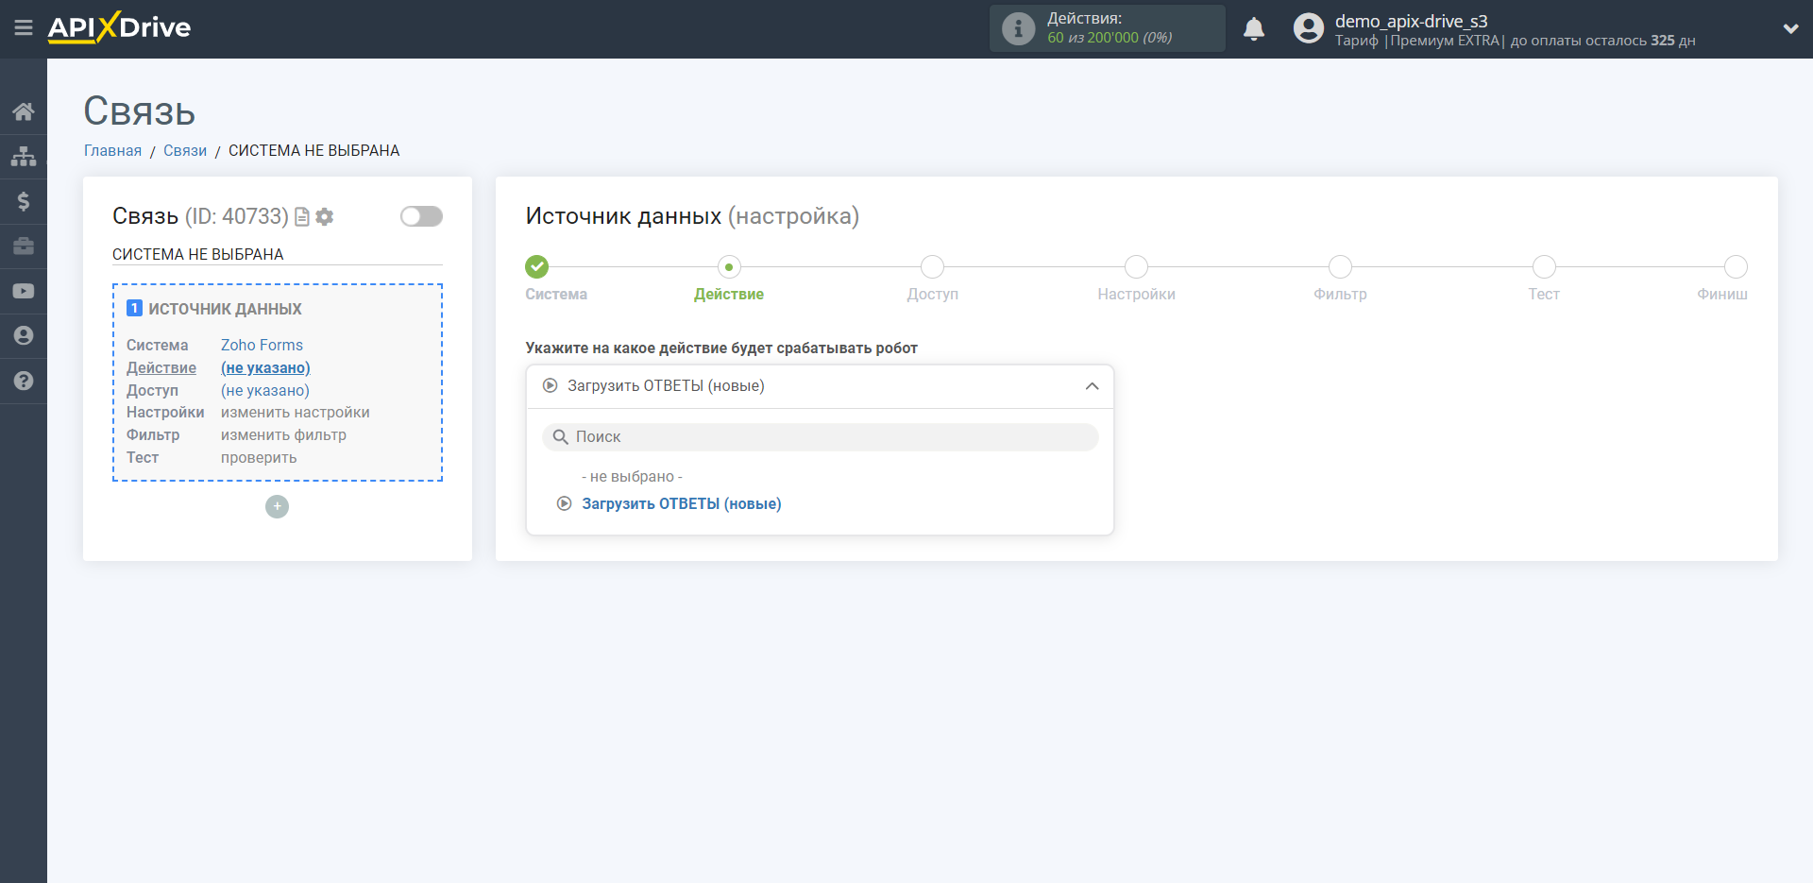This screenshot has height=883, width=1813.
Task: Expand the account menu chevron
Action: [1790, 28]
